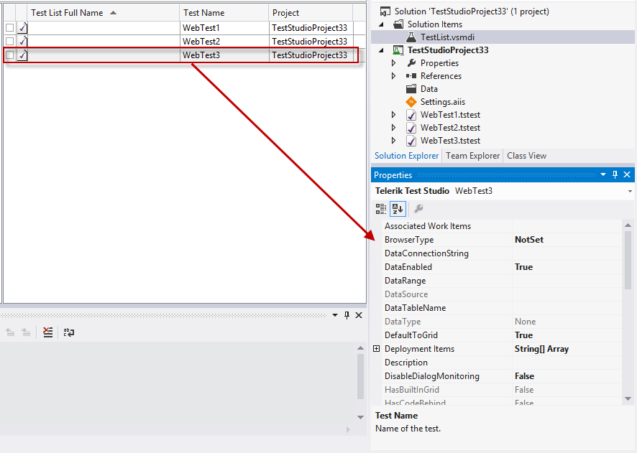The width and height of the screenshot is (637, 453).
Task: Click the WebTest2 test icon in list
Action: coord(22,42)
